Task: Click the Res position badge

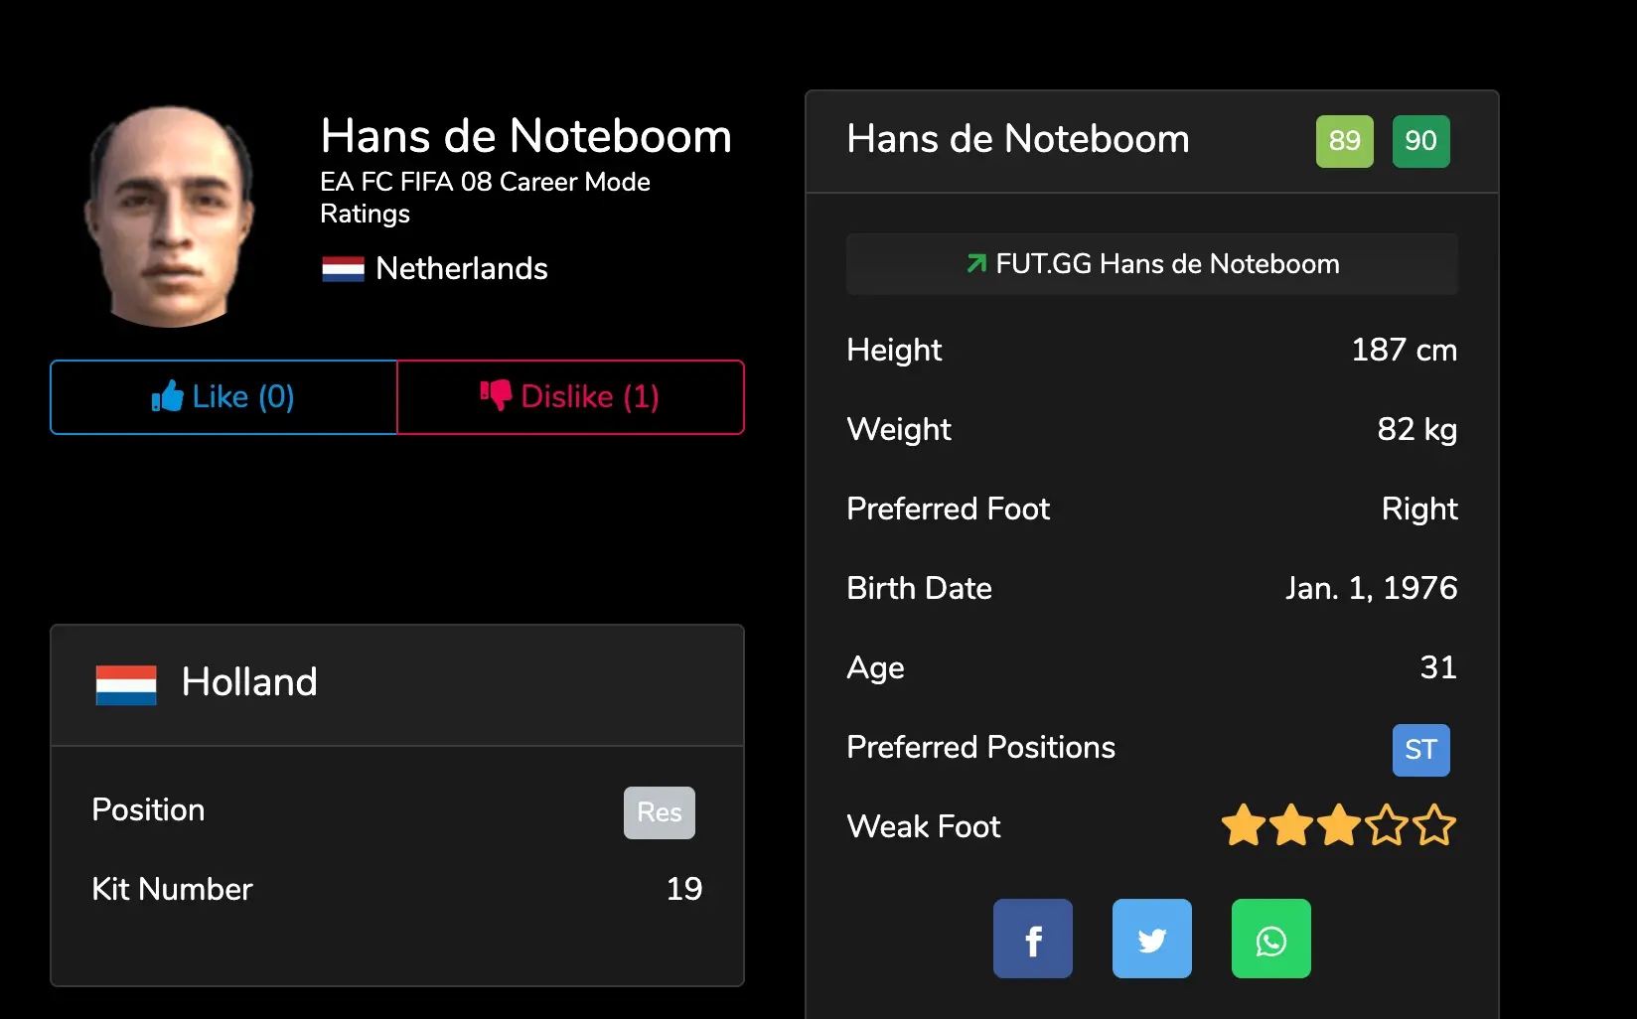Action: [x=659, y=812]
